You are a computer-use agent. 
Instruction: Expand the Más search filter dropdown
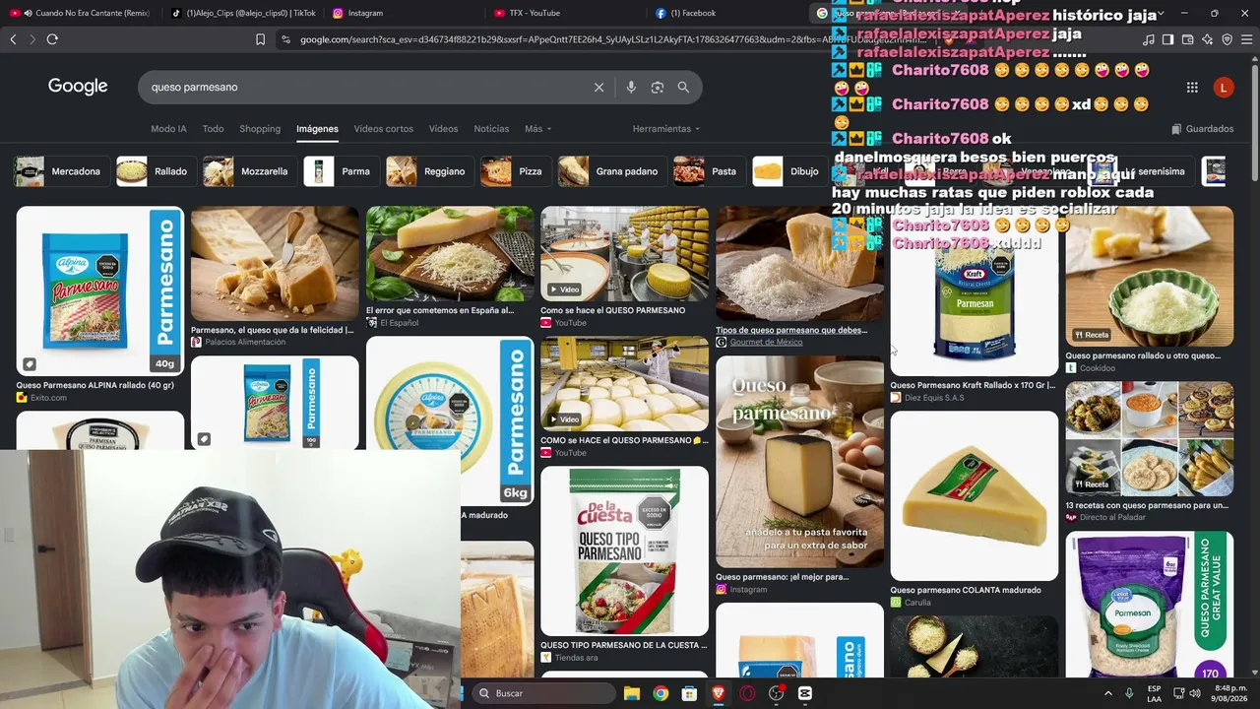(537, 129)
